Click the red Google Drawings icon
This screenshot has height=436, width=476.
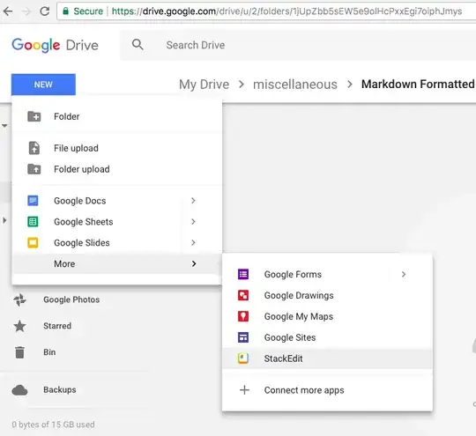[243, 295]
